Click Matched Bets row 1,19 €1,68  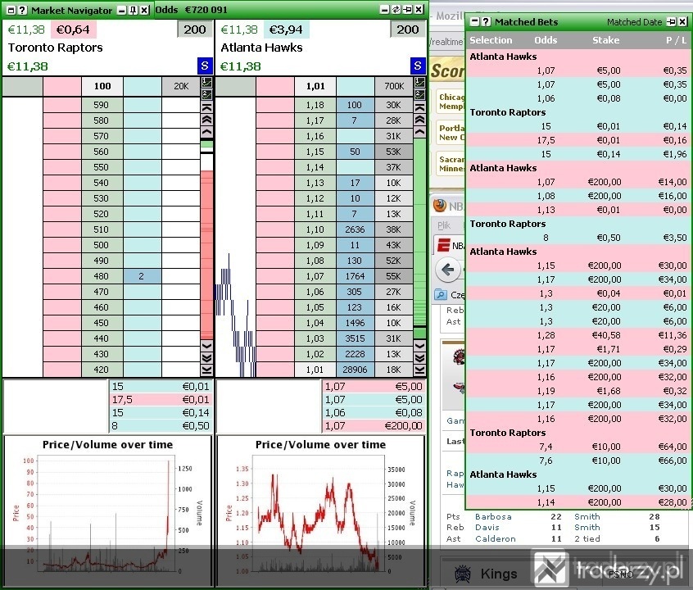click(578, 391)
